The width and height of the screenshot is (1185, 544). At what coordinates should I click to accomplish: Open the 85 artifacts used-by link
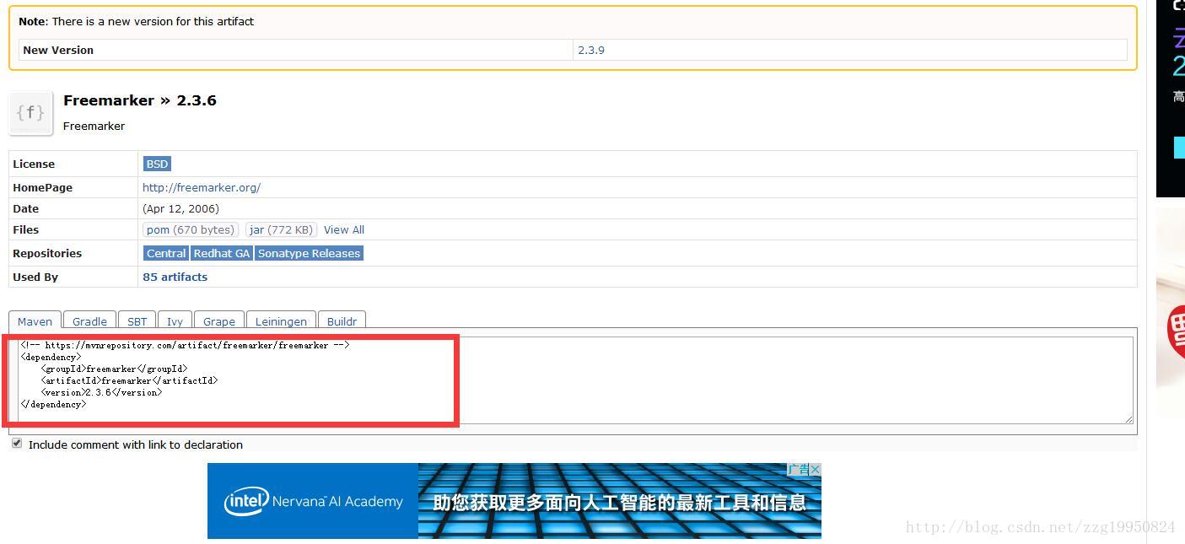(175, 277)
